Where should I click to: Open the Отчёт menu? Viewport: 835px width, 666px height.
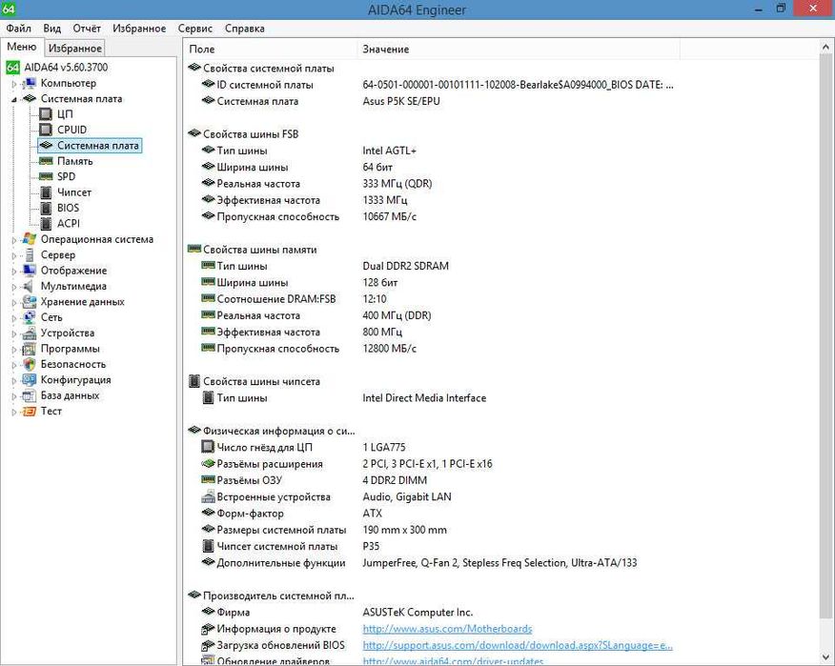(87, 29)
